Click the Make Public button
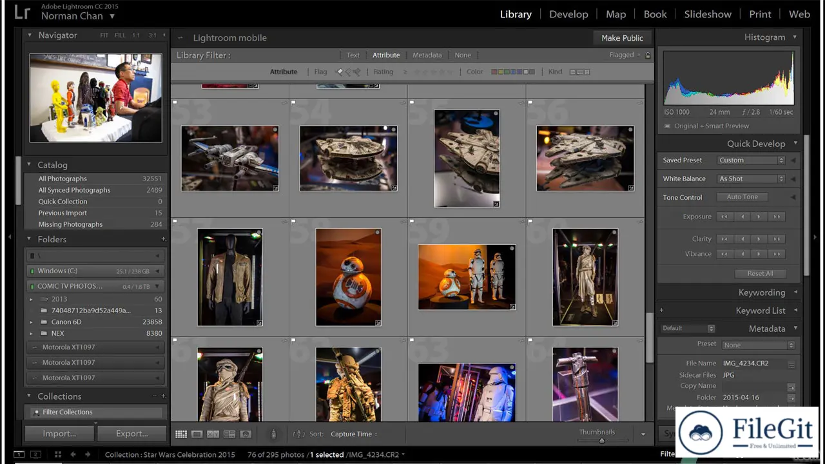Image resolution: width=825 pixels, height=464 pixels. tap(622, 38)
